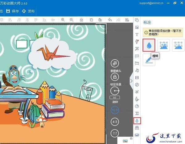Publish the animation with 发布
The width and height of the screenshot is (185, 144).
tap(28, 11)
